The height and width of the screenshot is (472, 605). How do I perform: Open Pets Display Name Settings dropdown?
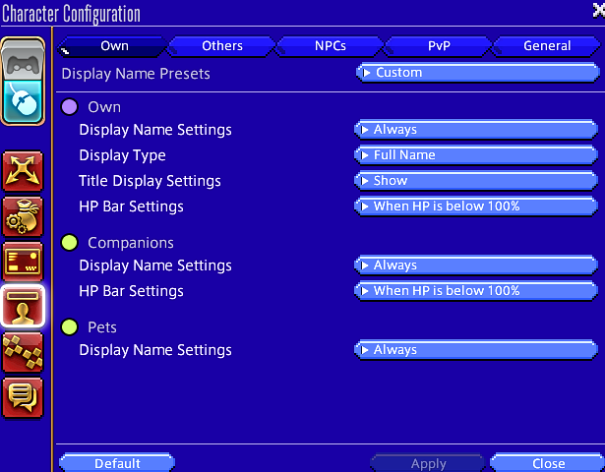pyautogui.click(x=476, y=350)
